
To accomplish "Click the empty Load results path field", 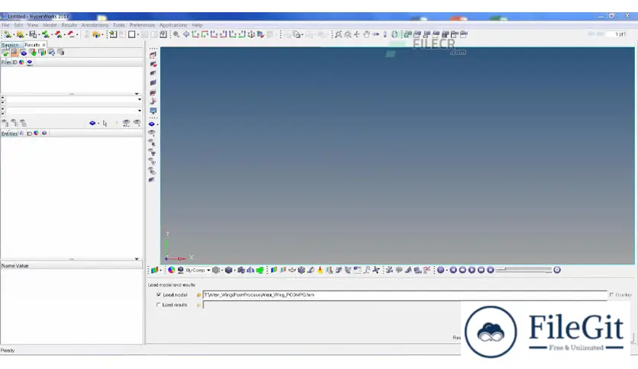I will point(332,305).
